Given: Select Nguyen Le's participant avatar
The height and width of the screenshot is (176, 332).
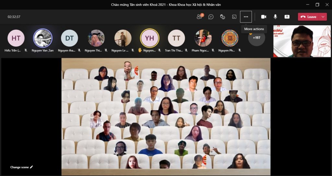Looking at the screenshot, I should tap(123, 38).
